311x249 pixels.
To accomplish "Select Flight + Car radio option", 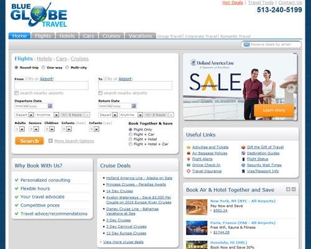I will click(131, 134).
